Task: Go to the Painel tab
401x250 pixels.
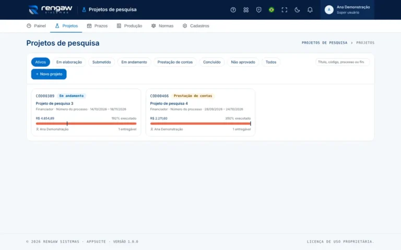Action: coord(36,26)
